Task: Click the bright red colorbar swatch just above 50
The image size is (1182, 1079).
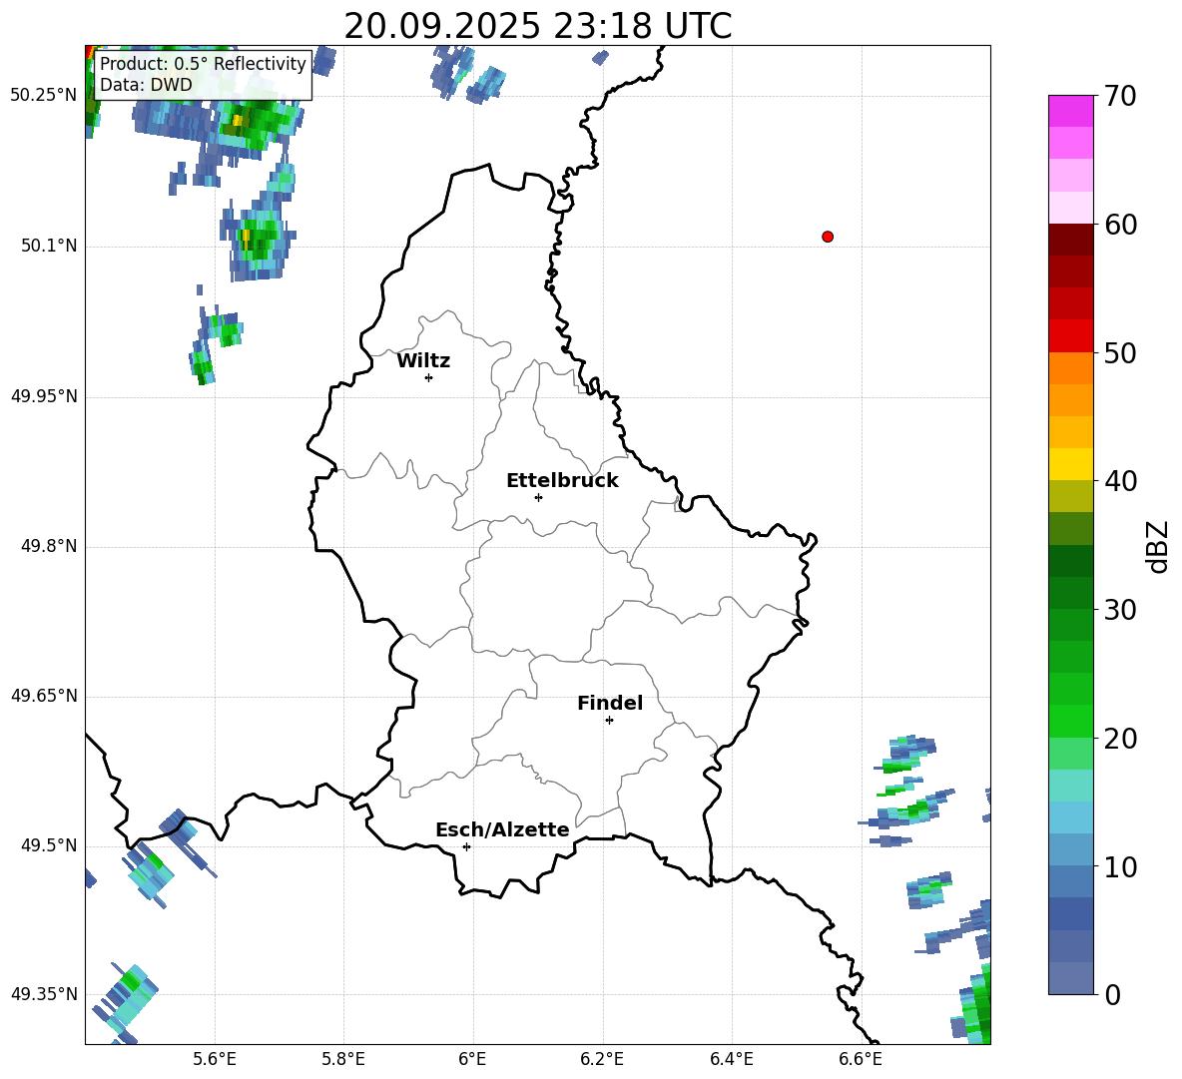Action: [1070, 335]
